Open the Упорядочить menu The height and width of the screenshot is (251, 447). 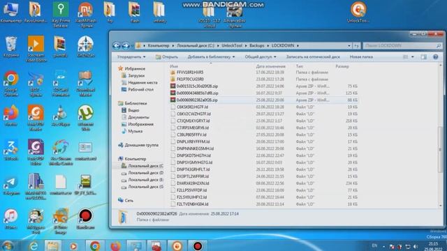[x=131, y=57]
